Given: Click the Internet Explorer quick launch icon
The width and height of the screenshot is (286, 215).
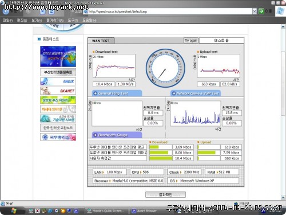Looking at the screenshot, I should [x=50, y=211].
